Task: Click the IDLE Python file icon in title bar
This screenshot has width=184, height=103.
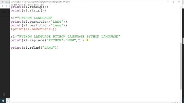Action: [x=12, y=2]
